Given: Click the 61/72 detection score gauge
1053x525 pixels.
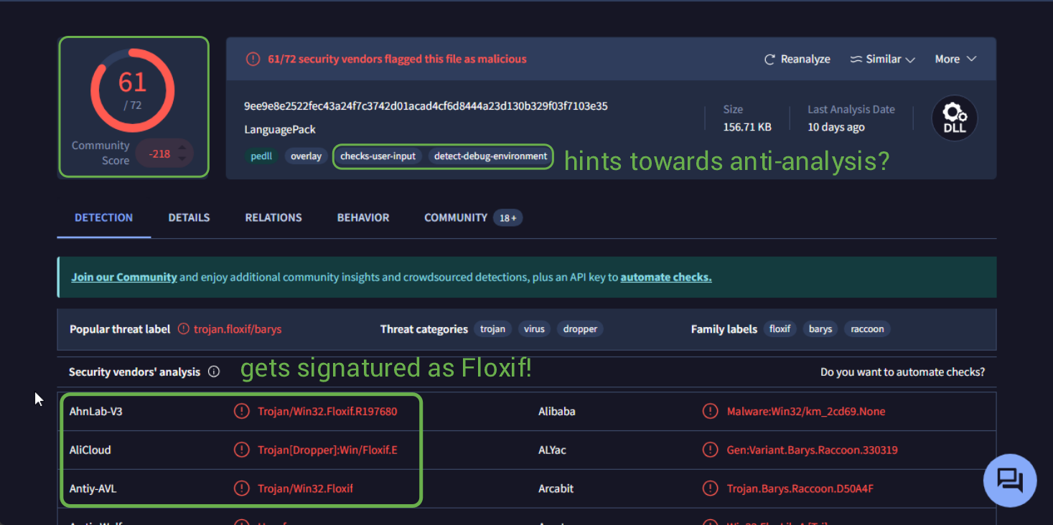Looking at the screenshot, I should click(133, 90).
